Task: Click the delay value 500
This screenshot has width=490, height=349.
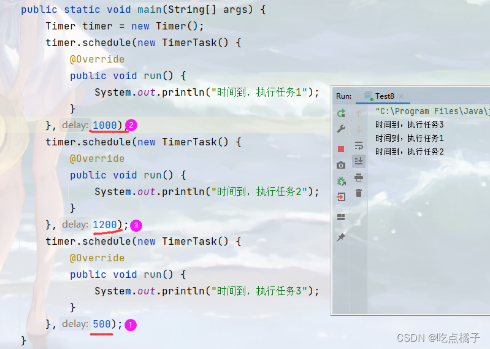Action: tap(102, 324)
